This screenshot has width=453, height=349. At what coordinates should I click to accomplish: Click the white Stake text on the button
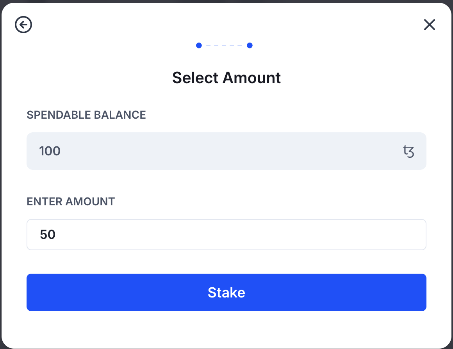[226, 292]
